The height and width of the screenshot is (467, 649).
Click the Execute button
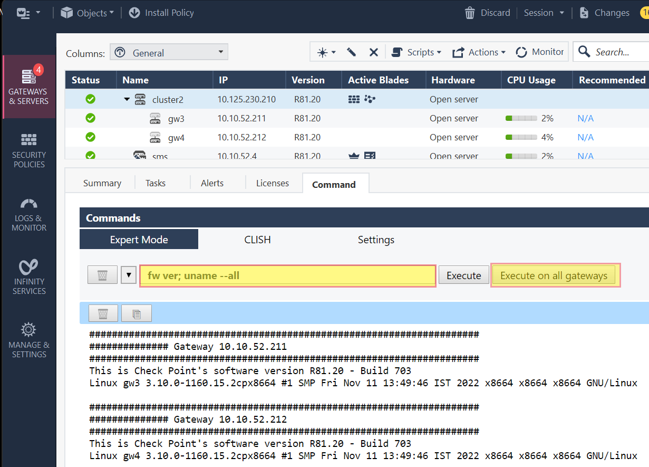(x=463, y=275)
